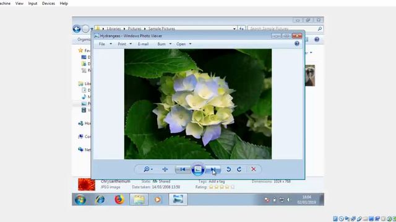The image size is (396, 222).
Task: Start the slide show with the center button
Action: click(198, 170)
